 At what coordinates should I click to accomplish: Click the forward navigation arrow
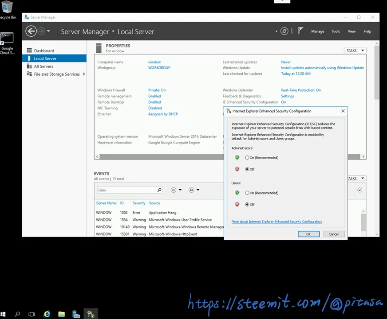coord(41,31)
